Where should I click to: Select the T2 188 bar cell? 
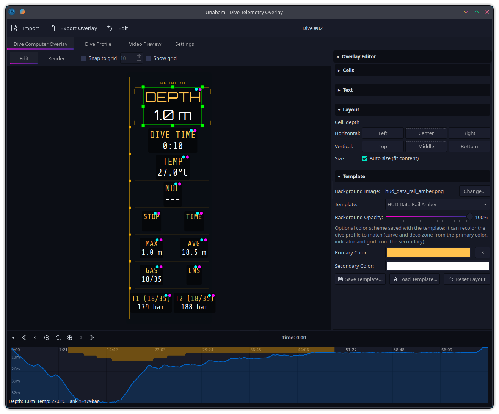pos(195,303)
